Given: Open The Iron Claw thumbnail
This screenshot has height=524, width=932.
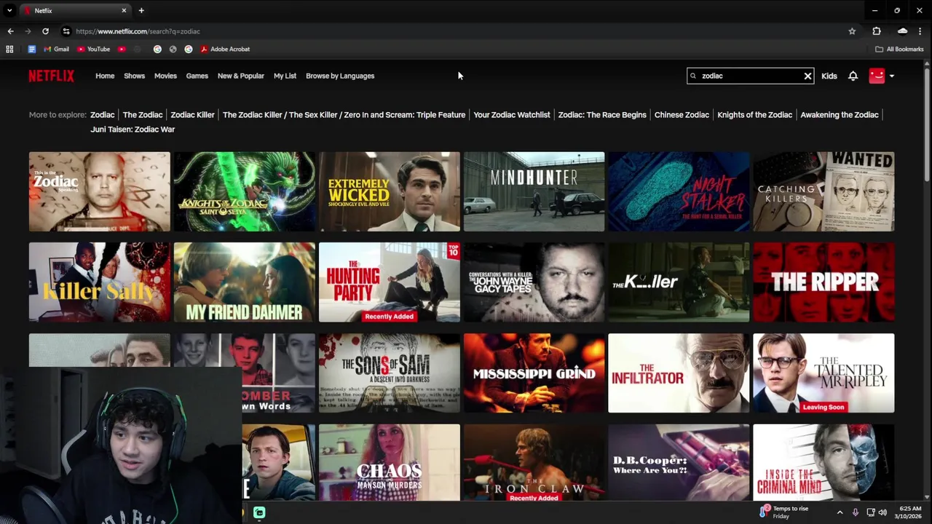Looking at the screenshot, I should [534, 463].
